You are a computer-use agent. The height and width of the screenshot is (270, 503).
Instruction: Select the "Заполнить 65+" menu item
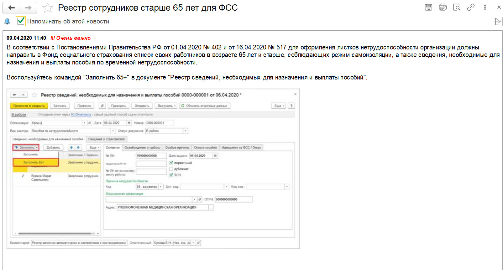tap(35, 162)
